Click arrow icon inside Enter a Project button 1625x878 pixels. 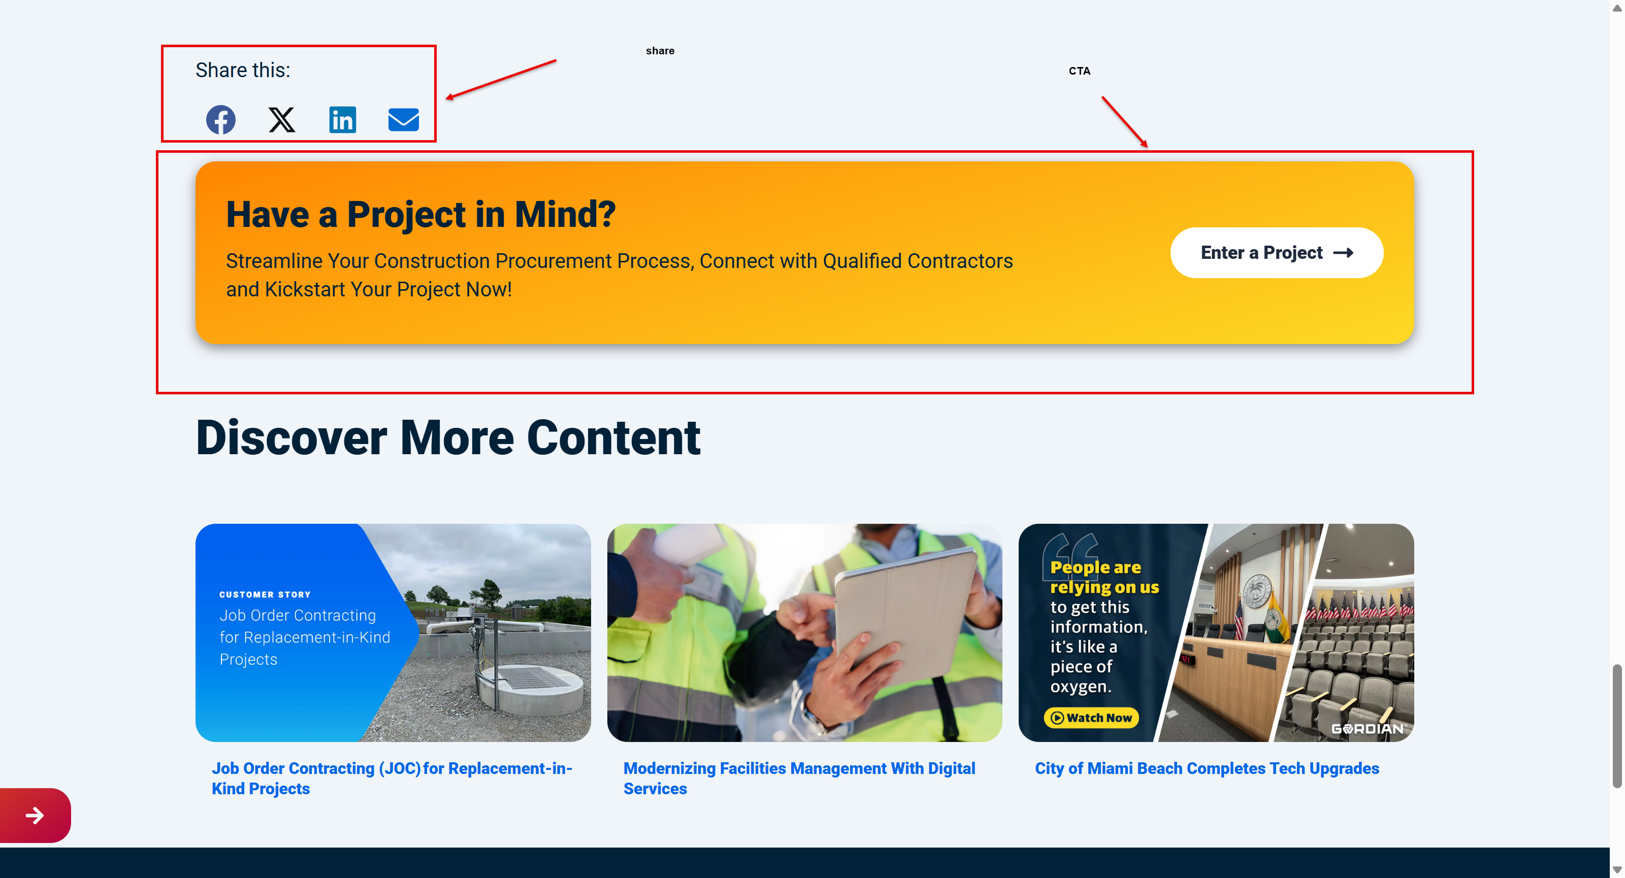pyautogui.click(x=1343, y=253)
